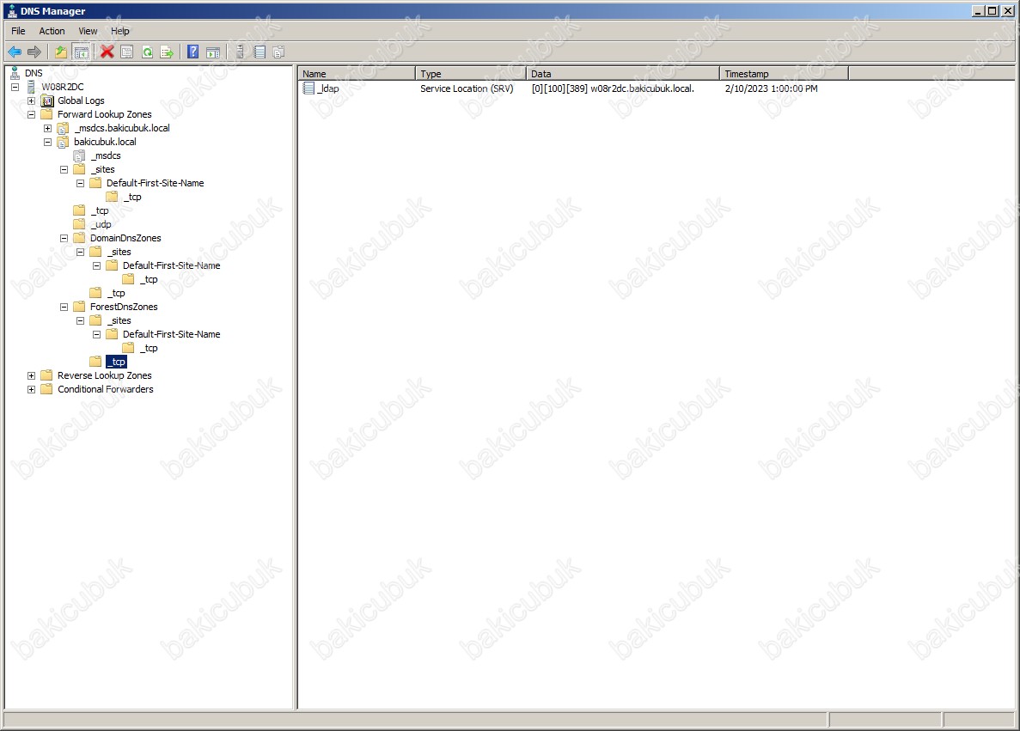The width and height of the screenshot is (1020, 731).
Task: Open the Action menu
Action: [x=52, y=31]
